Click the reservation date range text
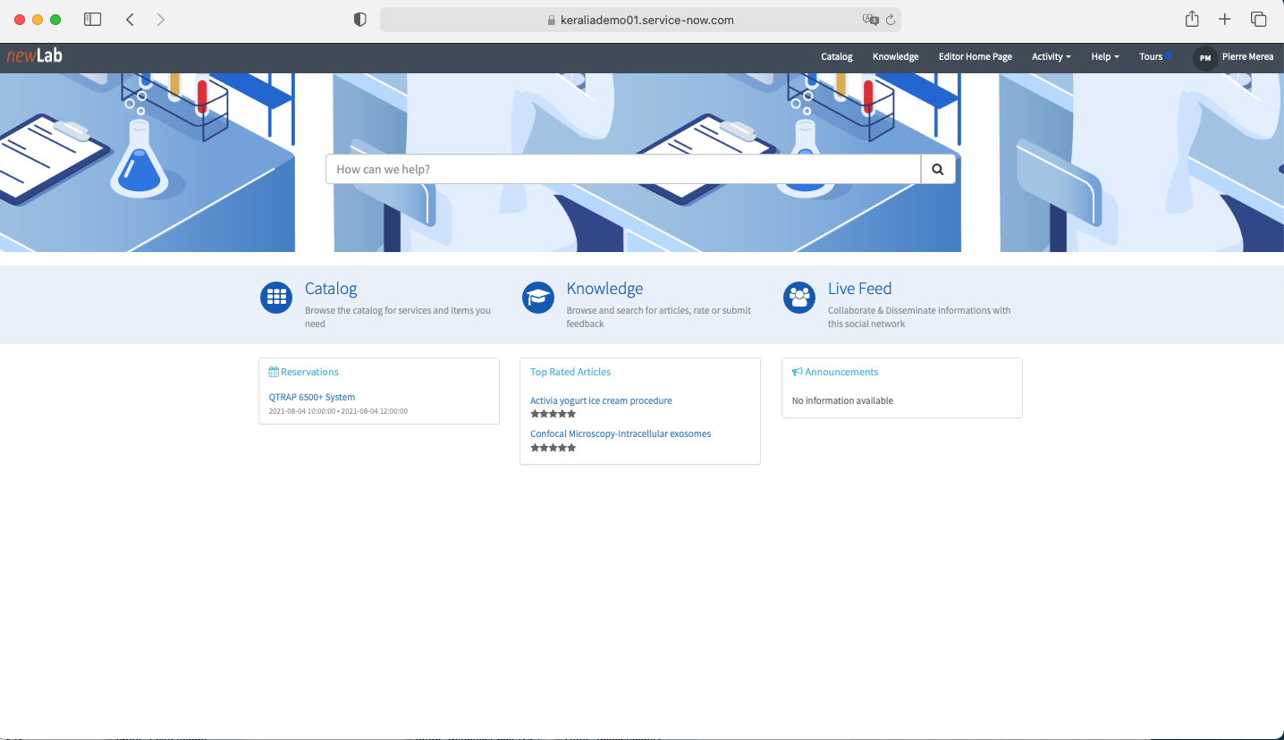This screenshot has width=1284, height=740. click(x=338, y=411)
